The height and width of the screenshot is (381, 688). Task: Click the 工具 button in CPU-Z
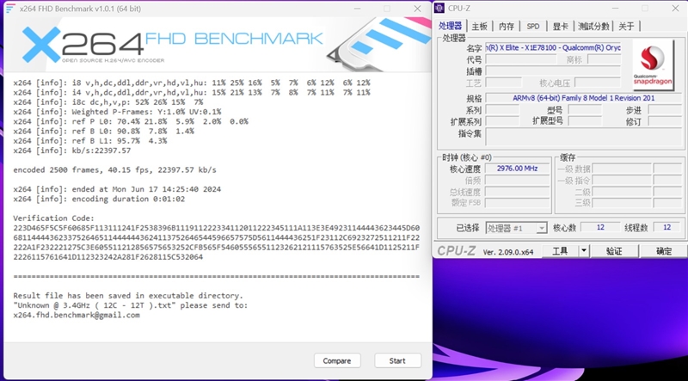560,251
